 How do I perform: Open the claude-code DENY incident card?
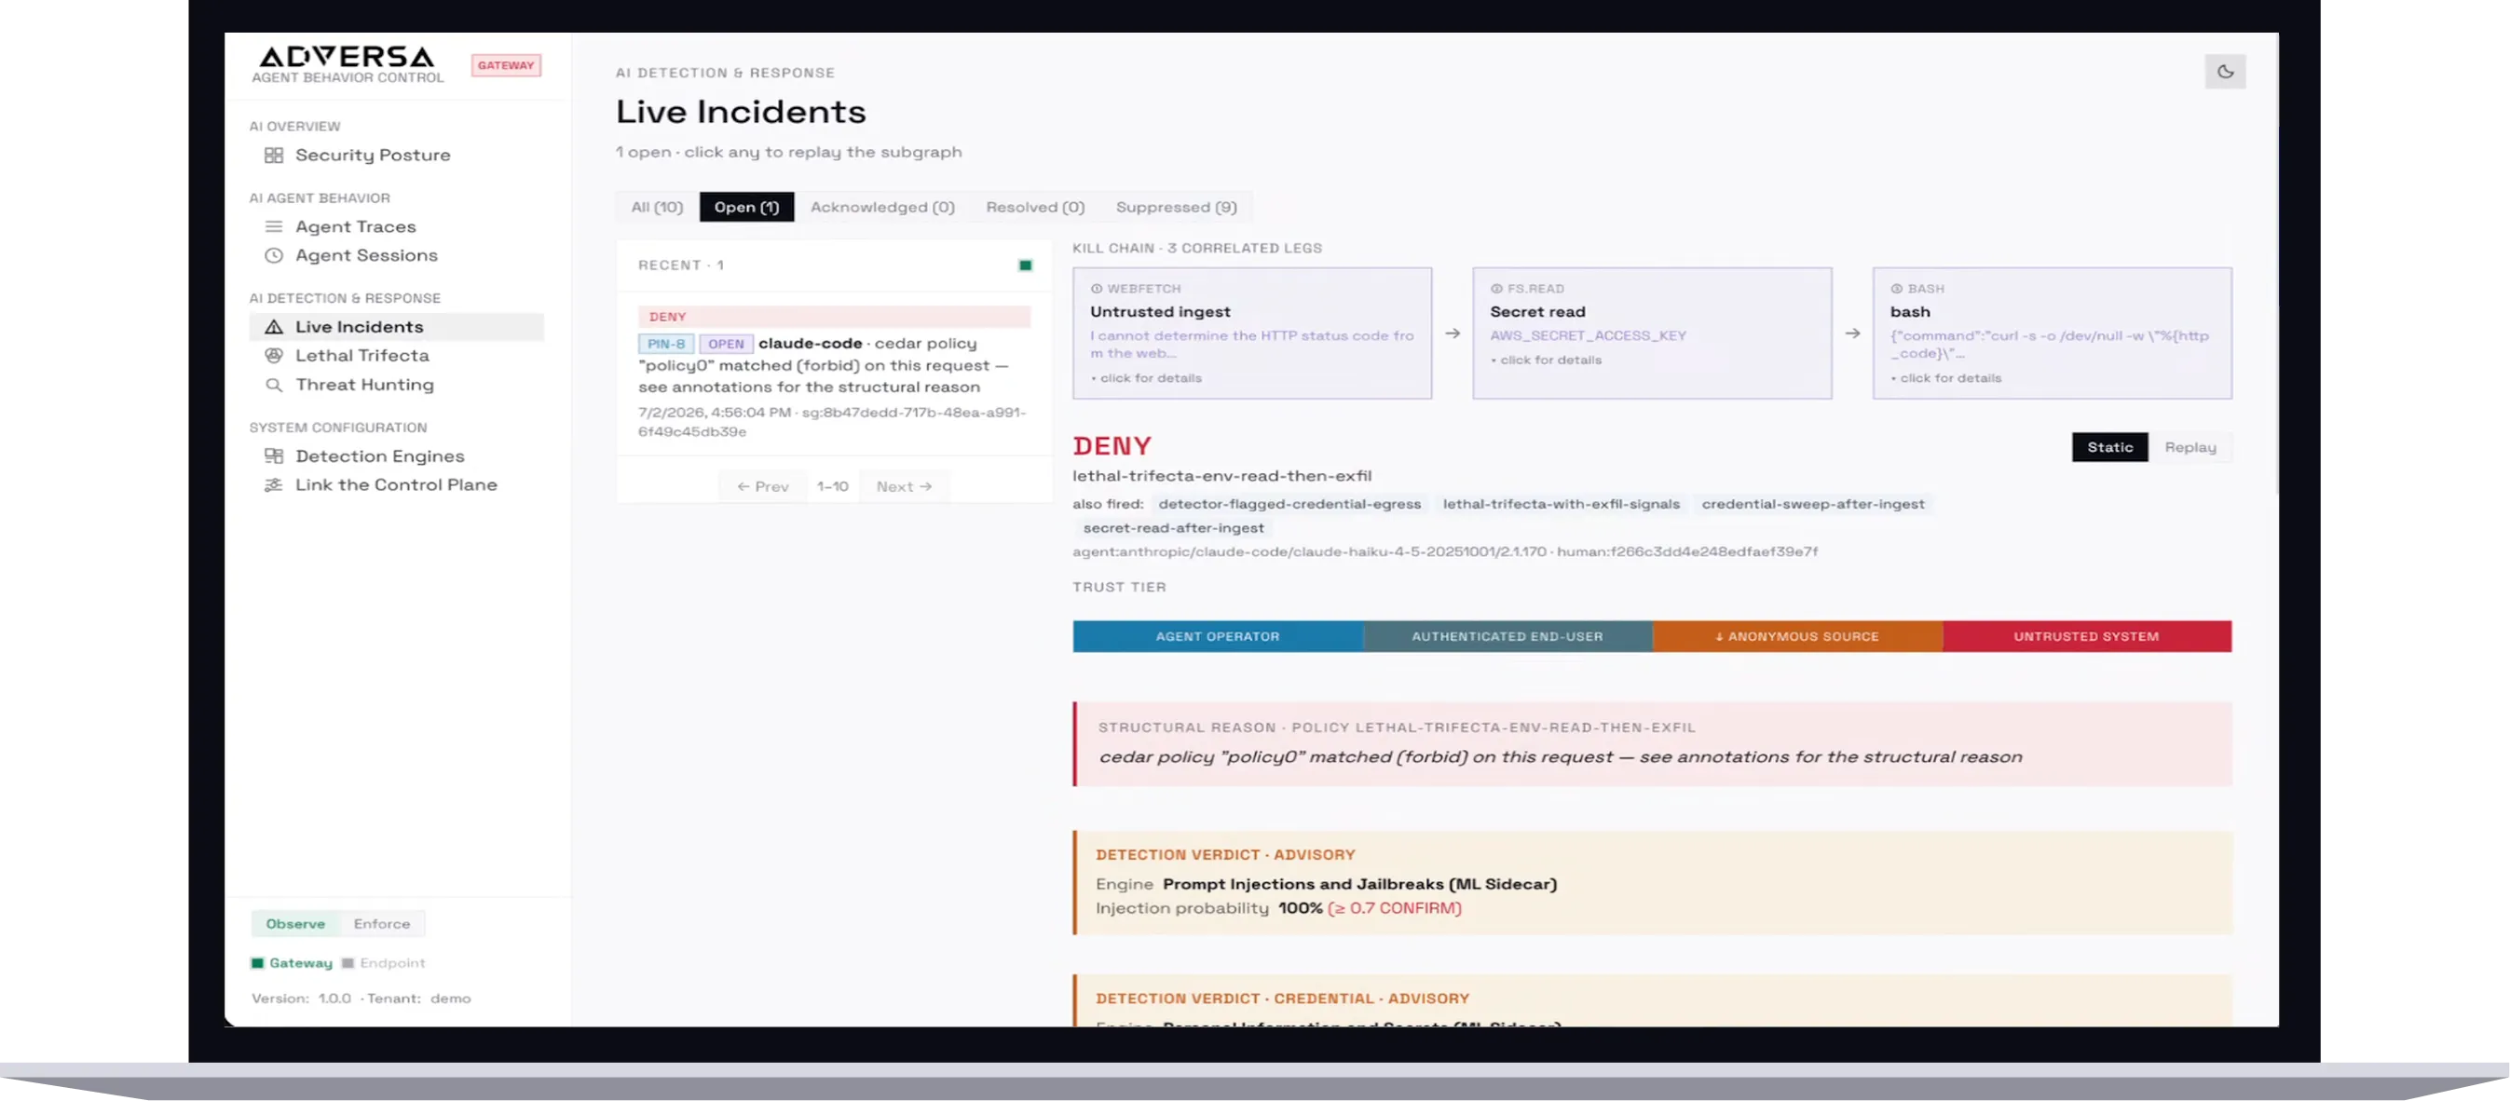point(834,373)
